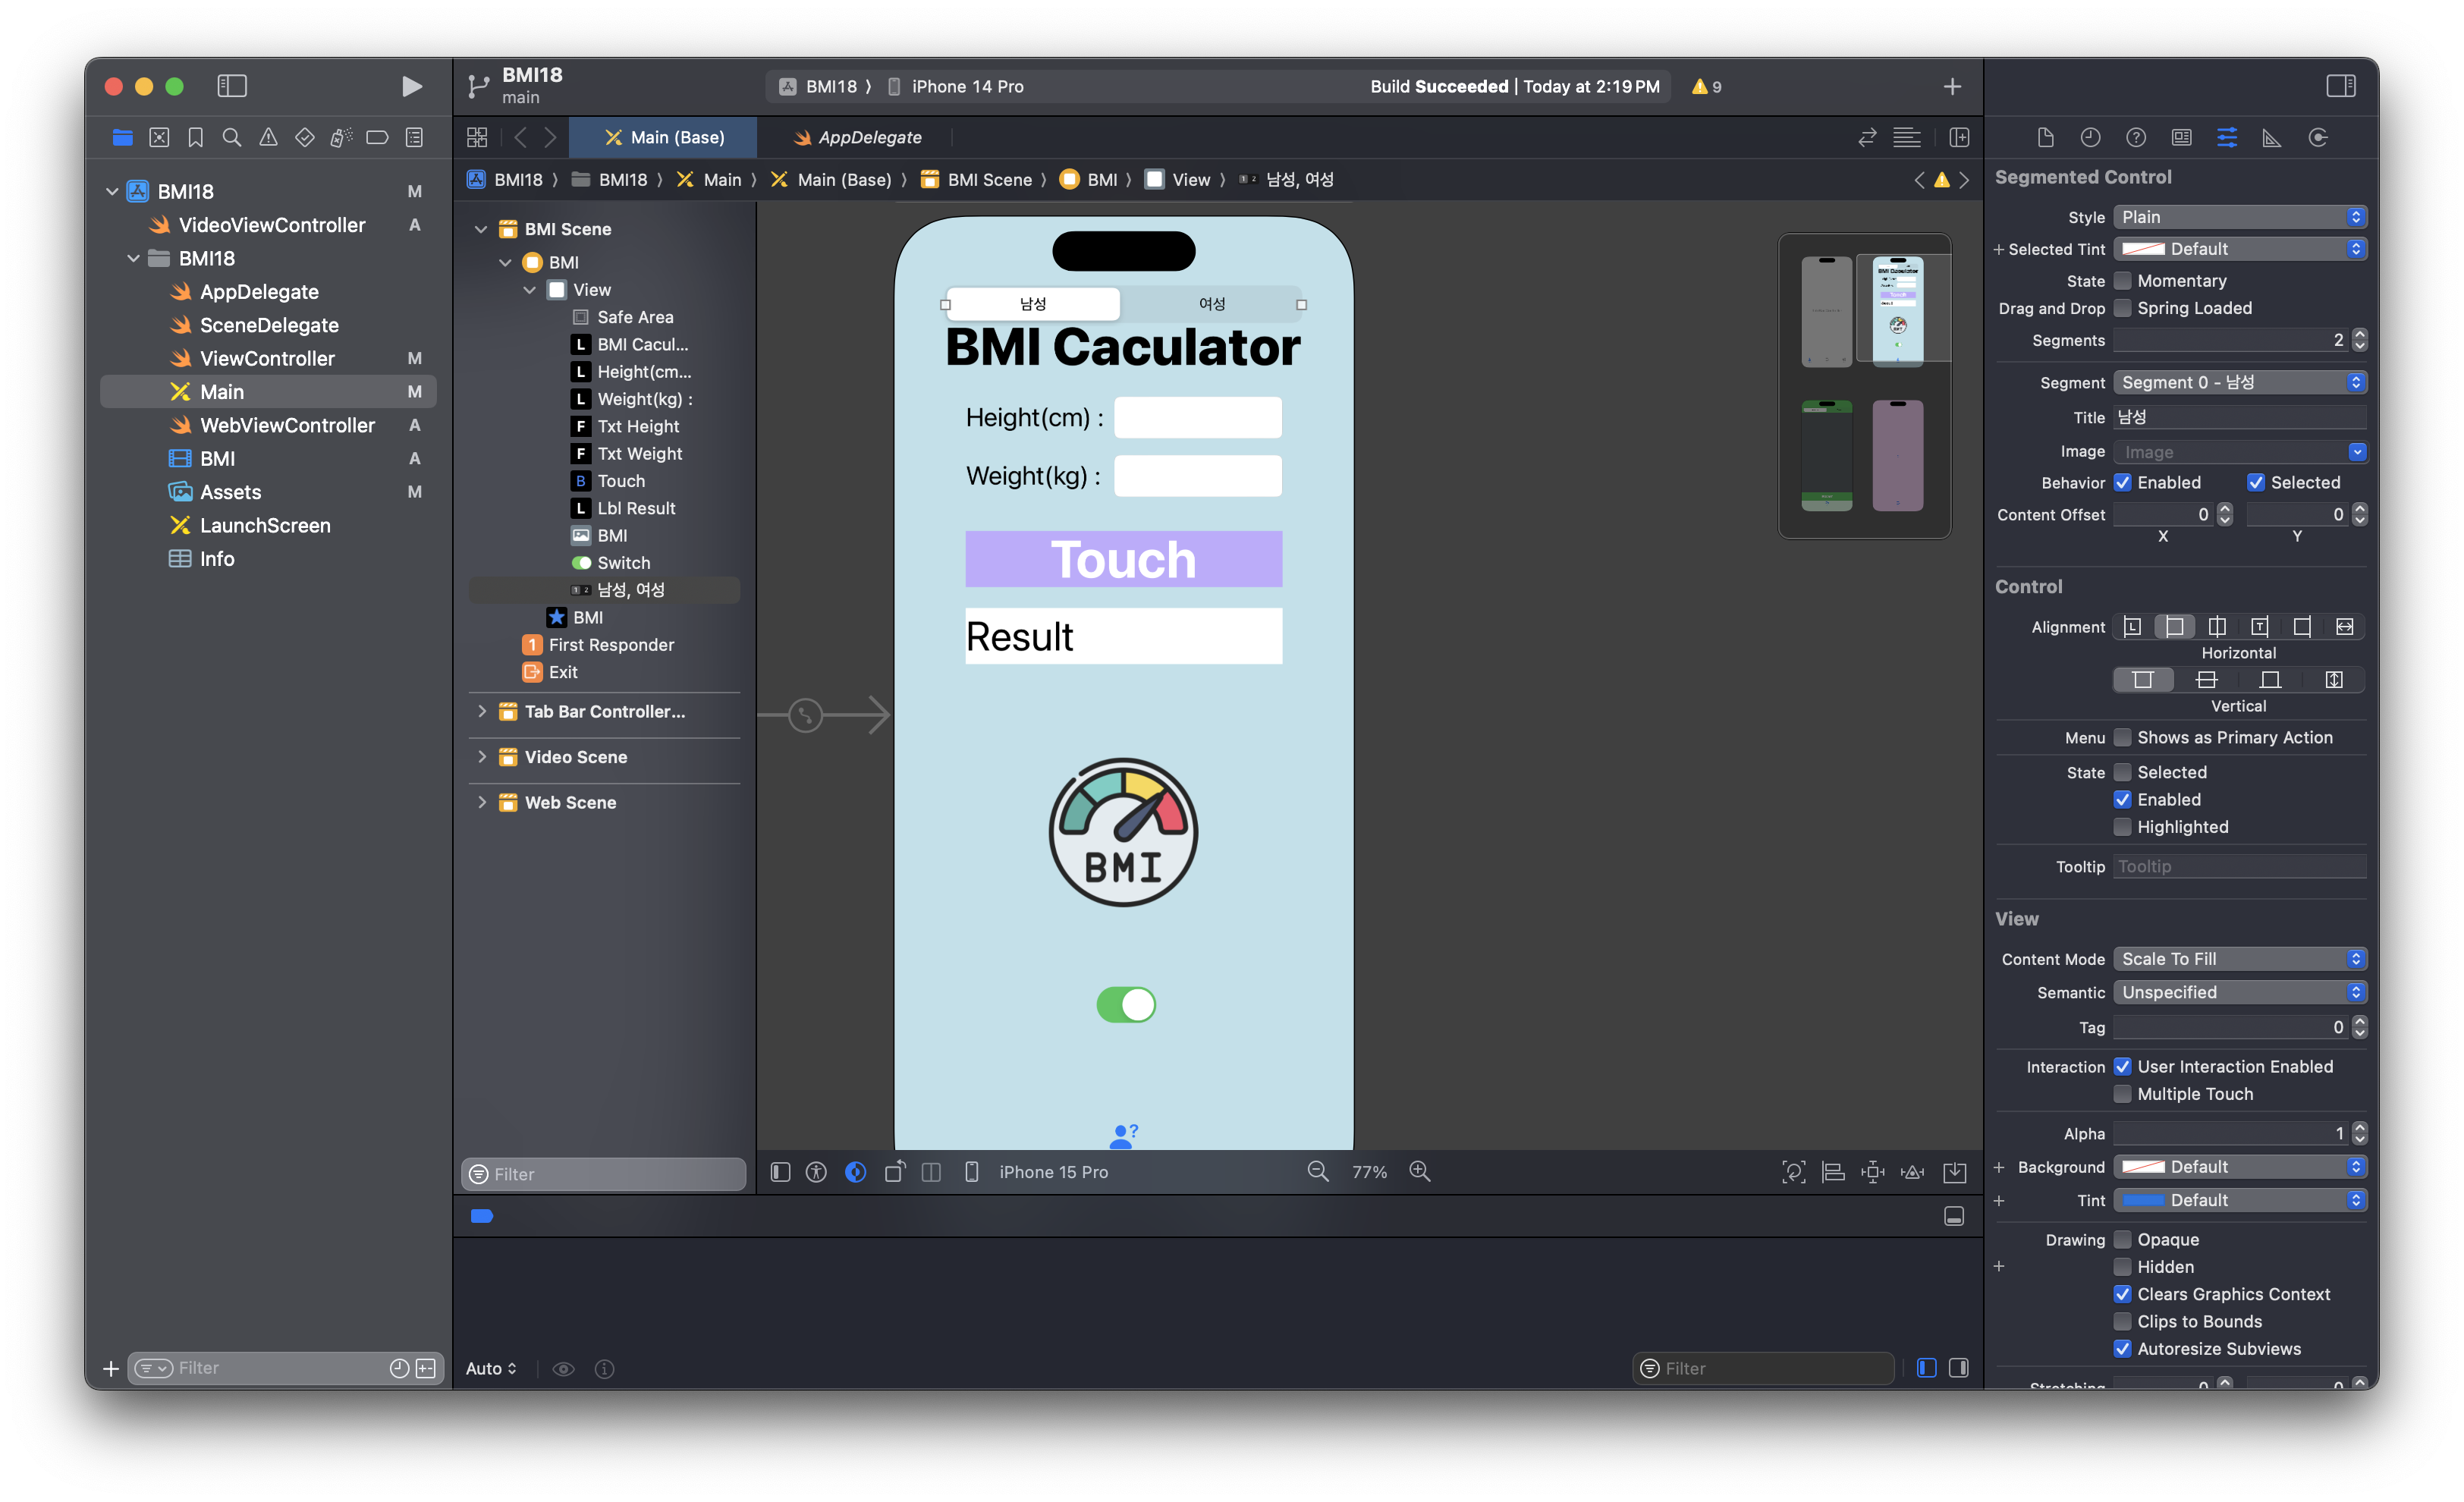Screen dimensions: 2464x1502
Task: Click the purple Touch button on canvas
Action: pyautogui.click(x=1123, y=558)
